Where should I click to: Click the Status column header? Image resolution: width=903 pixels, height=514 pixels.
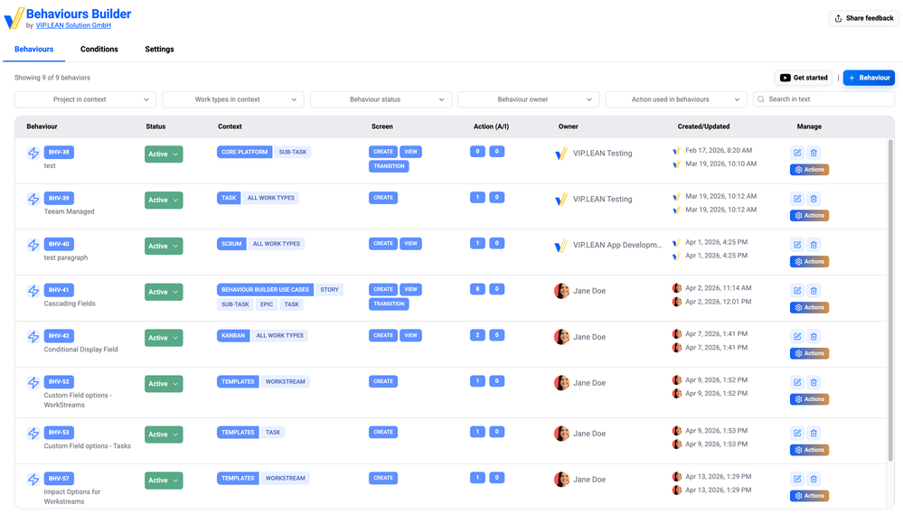[155, 126]
